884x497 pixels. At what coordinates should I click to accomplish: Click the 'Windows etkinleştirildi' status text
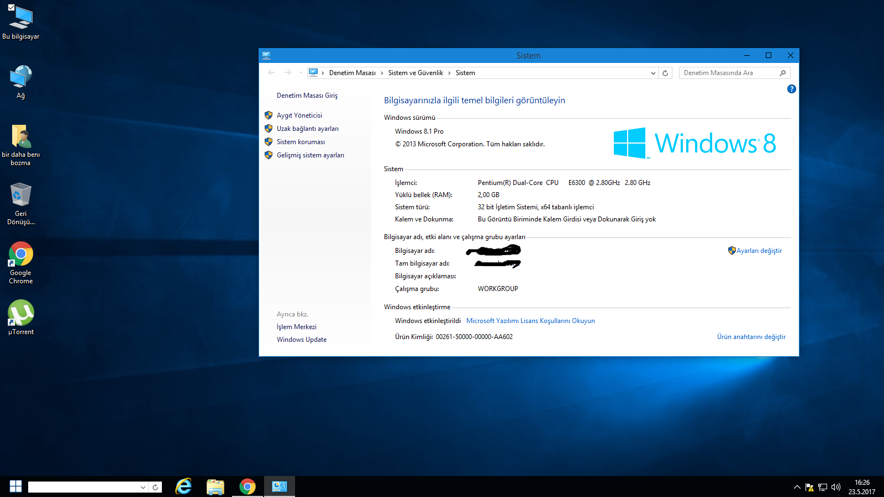point(428,321)
